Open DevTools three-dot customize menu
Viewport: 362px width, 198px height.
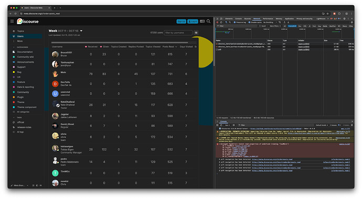[x=348, y=19]
